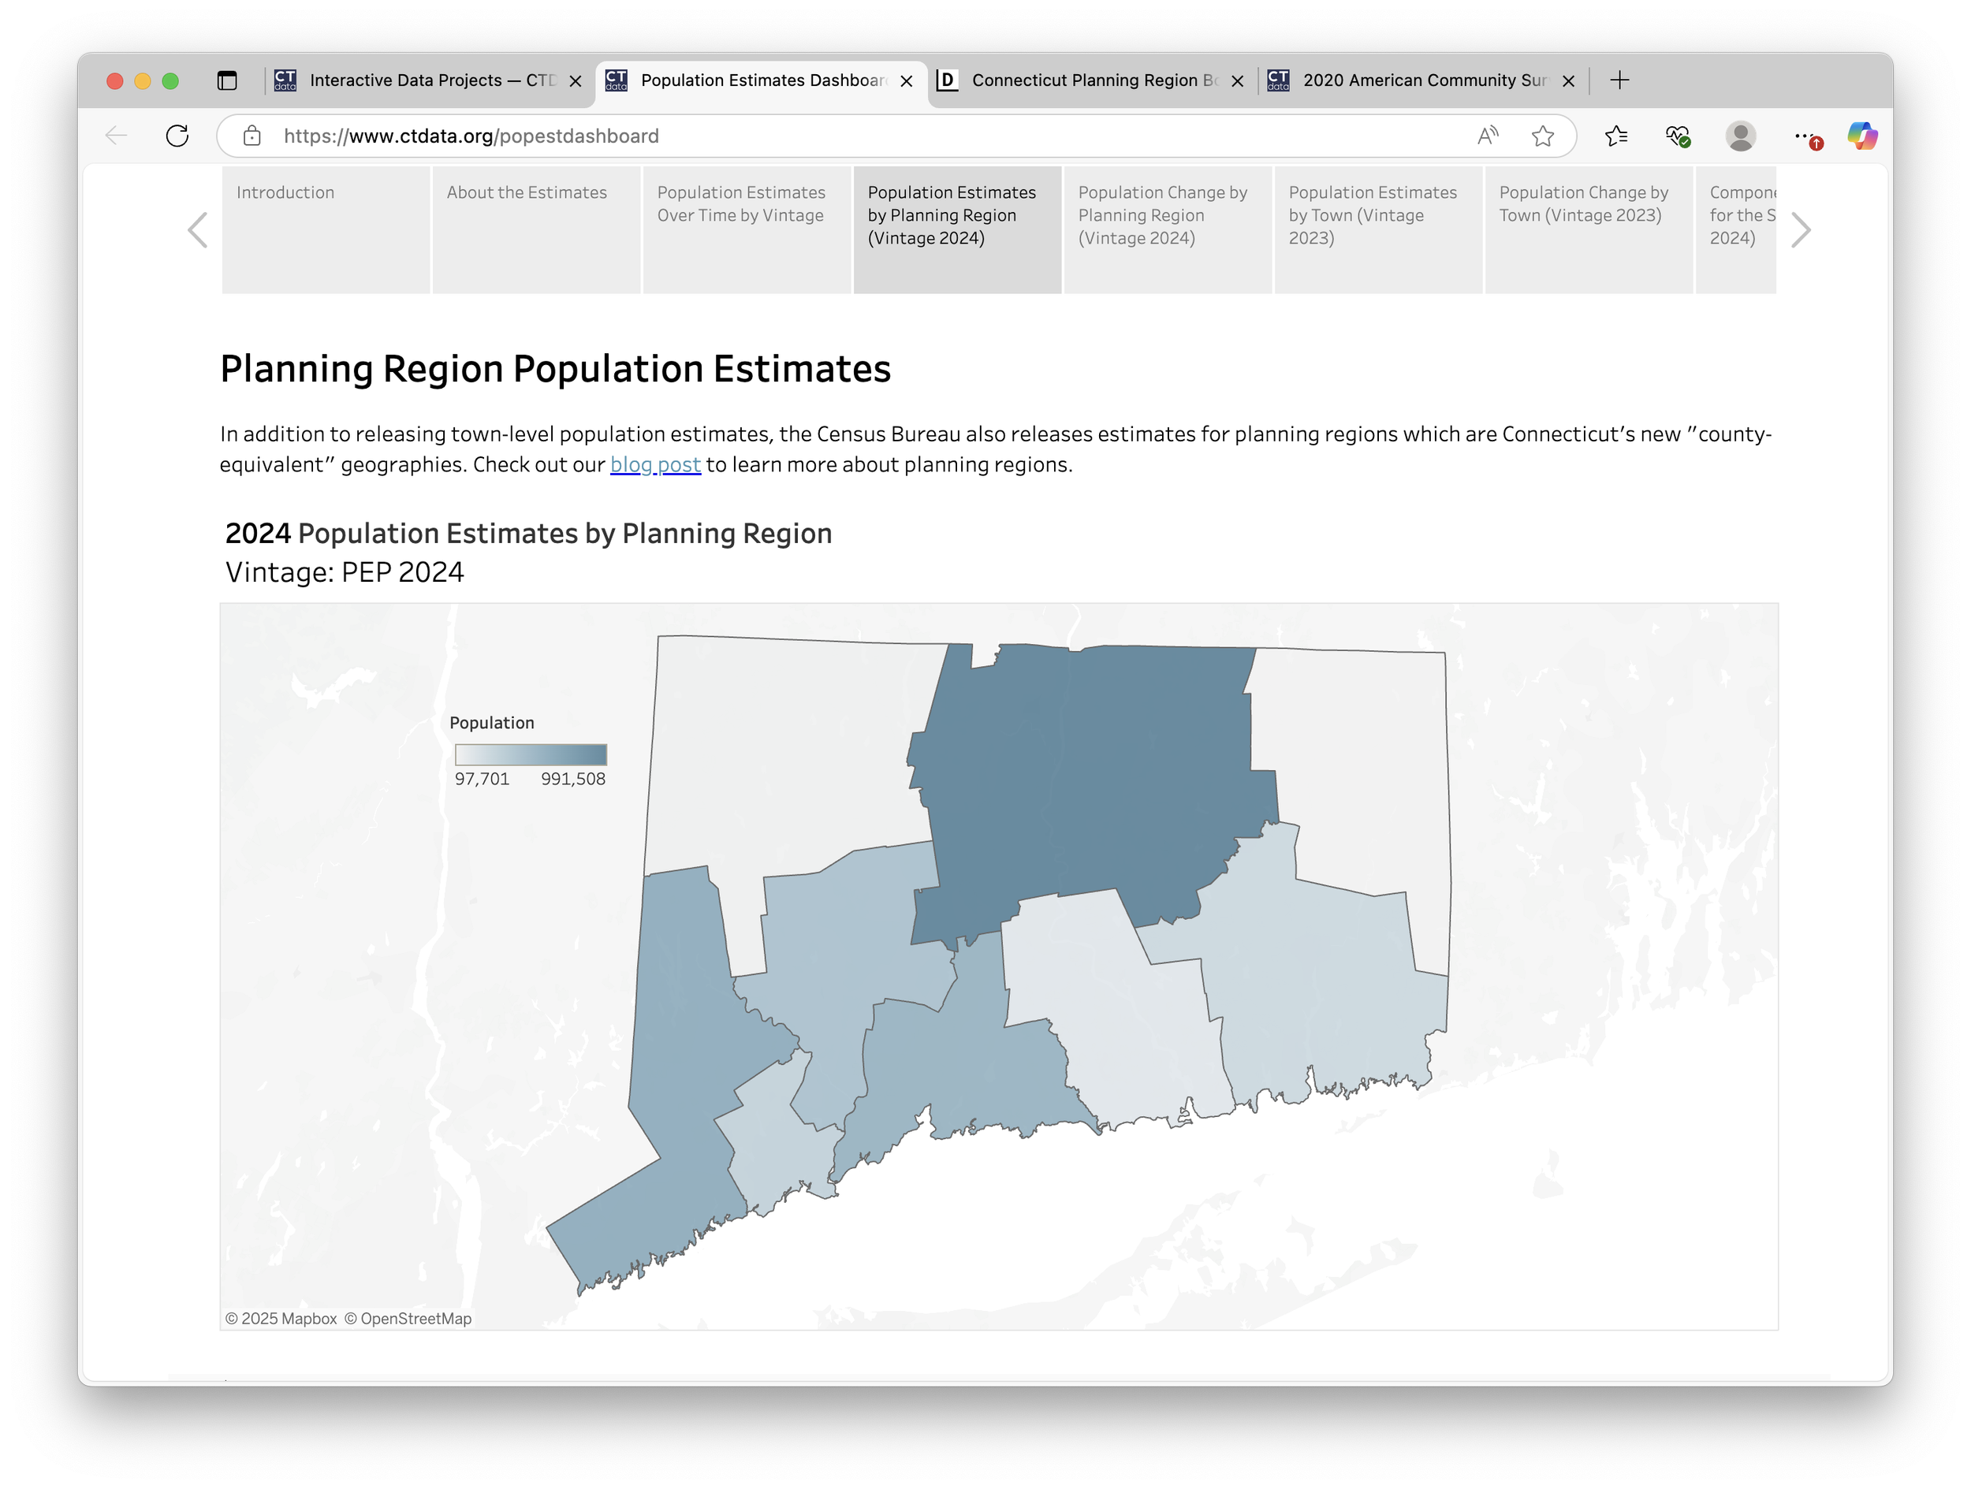Open the blog post link
1971x1489 pixels.
tap(655, 464)
